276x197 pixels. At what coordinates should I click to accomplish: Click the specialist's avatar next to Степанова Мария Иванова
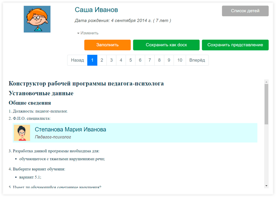point(22,133)
